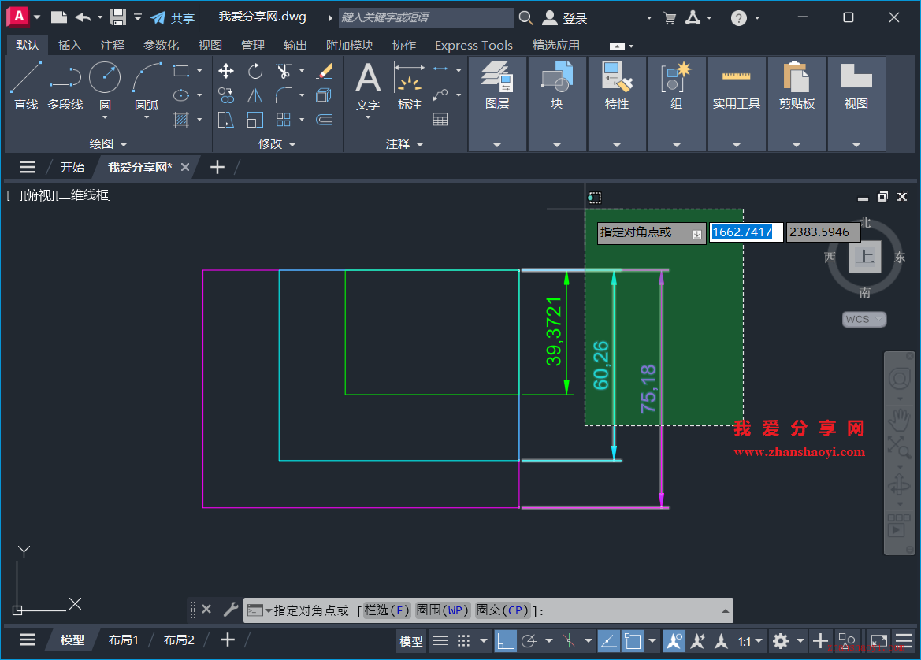Open the Express Tools ribbon tab
This screenshot has width=921, height=660.
coord(473,45)
